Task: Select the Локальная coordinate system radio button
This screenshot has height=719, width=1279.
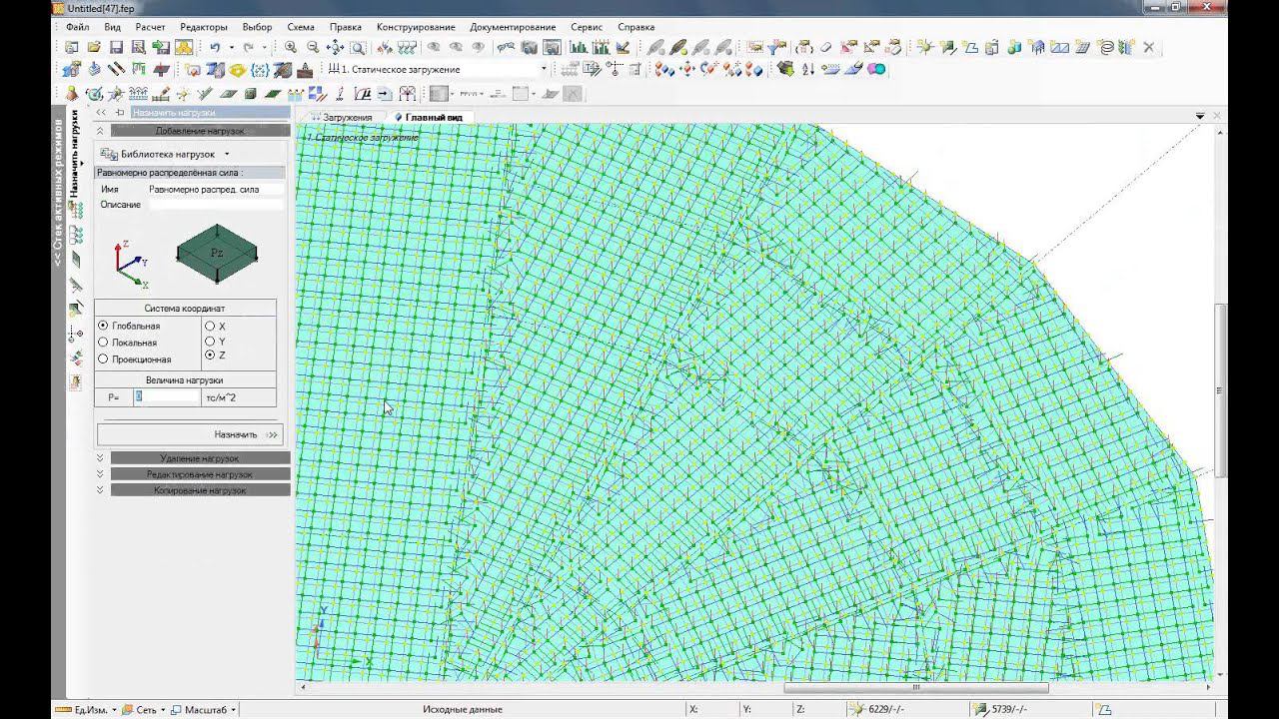Action: pos(104,343)
